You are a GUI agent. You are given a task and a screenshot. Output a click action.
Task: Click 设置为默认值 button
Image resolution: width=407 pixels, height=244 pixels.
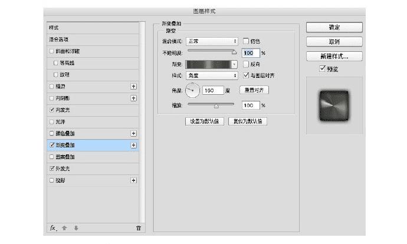[205, 121]
